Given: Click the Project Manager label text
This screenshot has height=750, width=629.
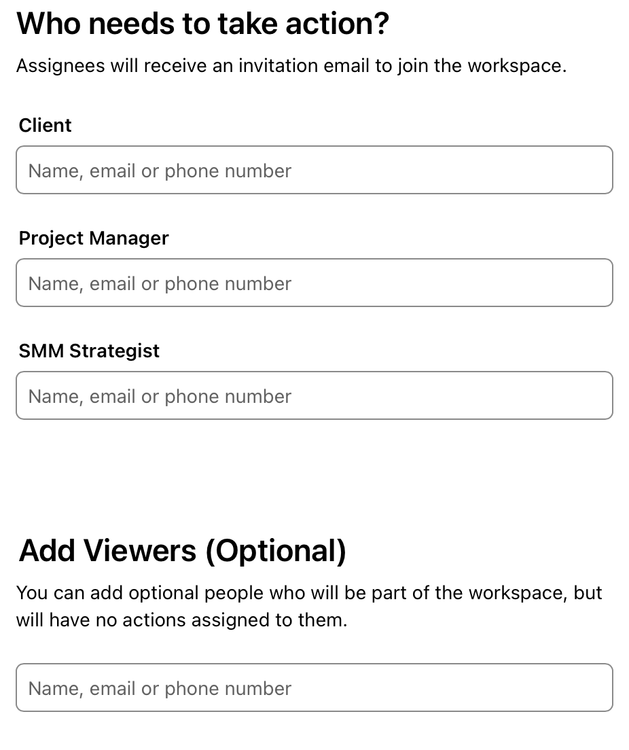Looking at the screenshot, I should [94, 238].
